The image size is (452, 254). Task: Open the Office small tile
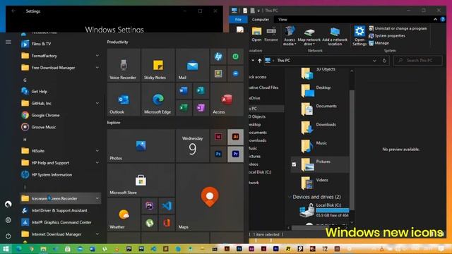click(167, 223)
